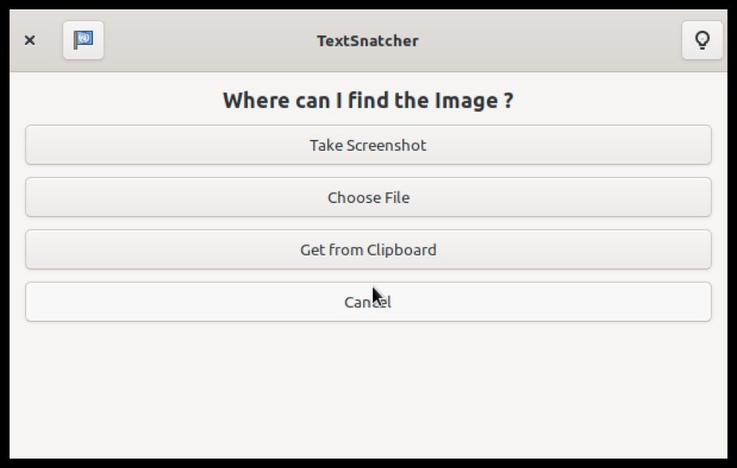Click the X icon in the header bar
This screenshot has height=468, width=737.
tap(29, 40)
